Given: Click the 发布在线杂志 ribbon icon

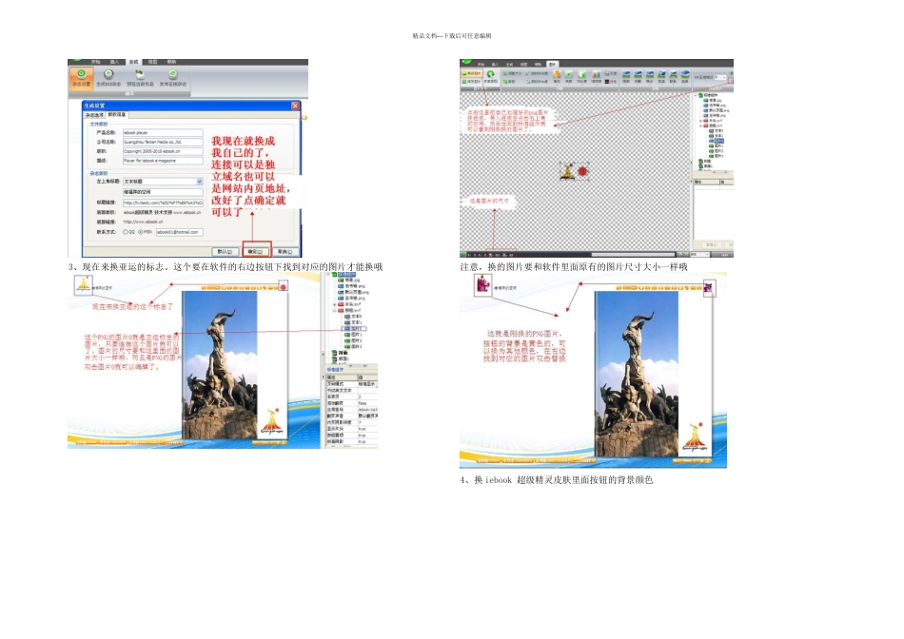Looking at the screenshot, I should pos(173,78).
